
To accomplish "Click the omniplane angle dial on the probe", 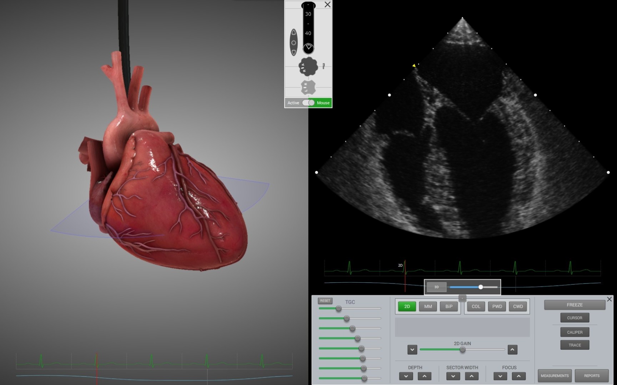I will [x=308, y=47].
